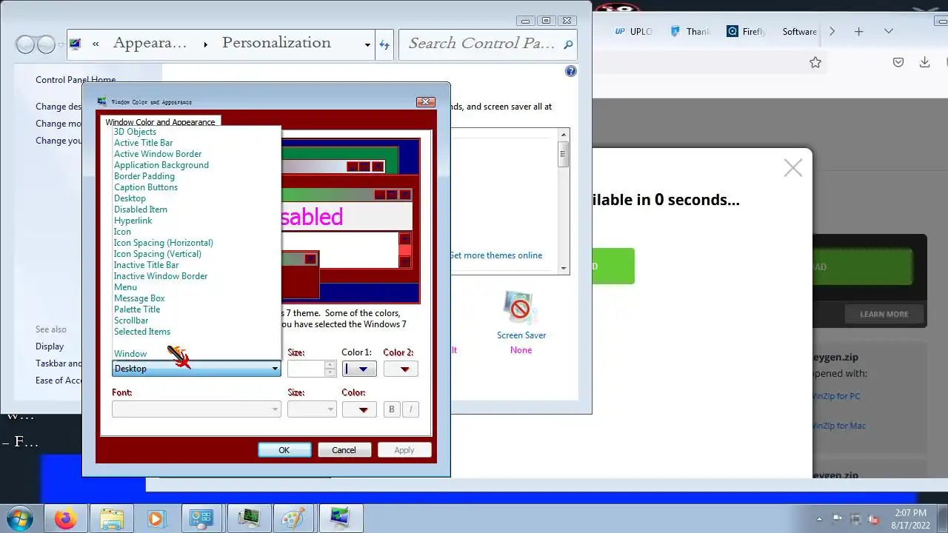Image resolution: width=948 pixels, height=533 pixels.
Task: Dismiss the download popup with the X
Action: click(793, 168)
